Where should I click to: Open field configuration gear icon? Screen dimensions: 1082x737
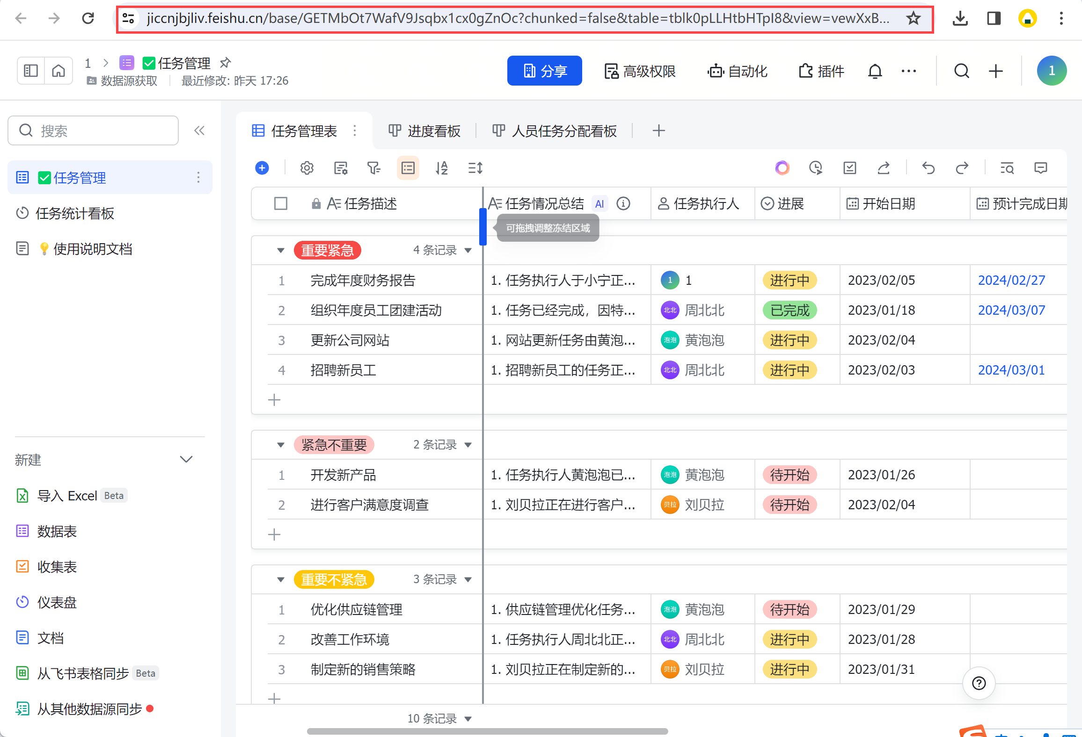[x=307, y=168]
